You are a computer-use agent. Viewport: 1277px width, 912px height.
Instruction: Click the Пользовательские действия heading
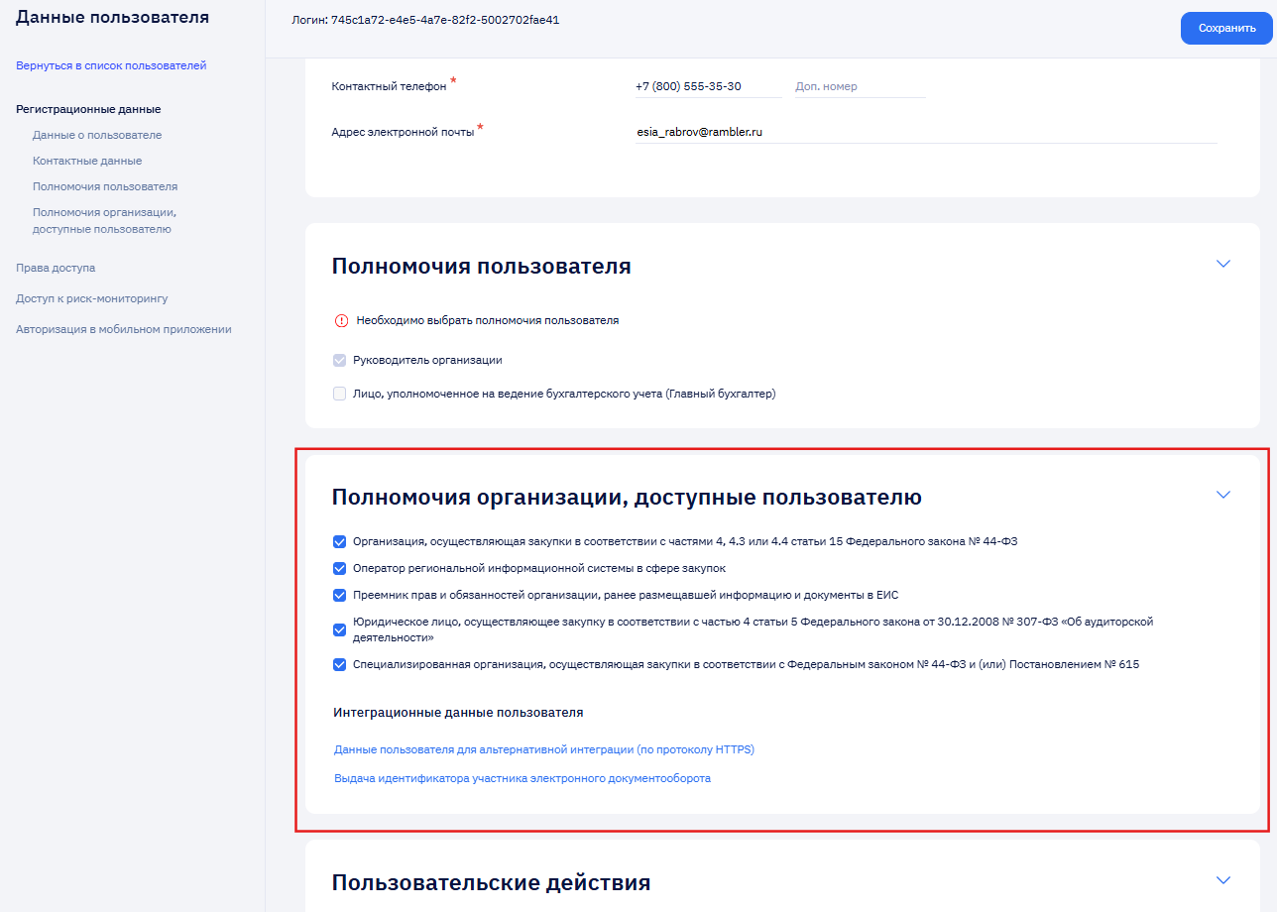(x=491, y=882)
